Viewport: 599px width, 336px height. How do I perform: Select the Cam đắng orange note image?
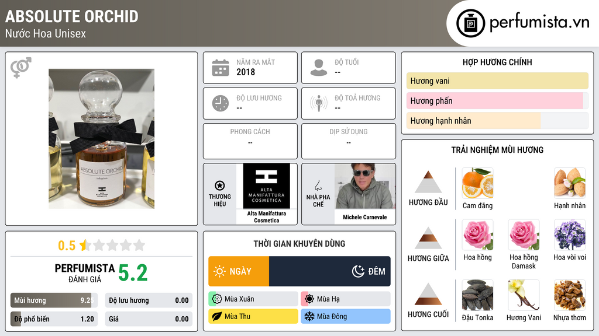coord(477,183)
